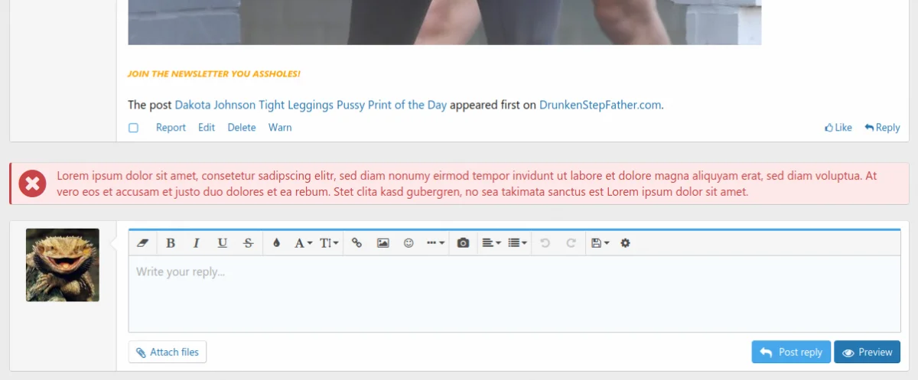Open the text color droplet picker
Image resolution: width=918 pixels, height=380 pixels.
point(276,243)
